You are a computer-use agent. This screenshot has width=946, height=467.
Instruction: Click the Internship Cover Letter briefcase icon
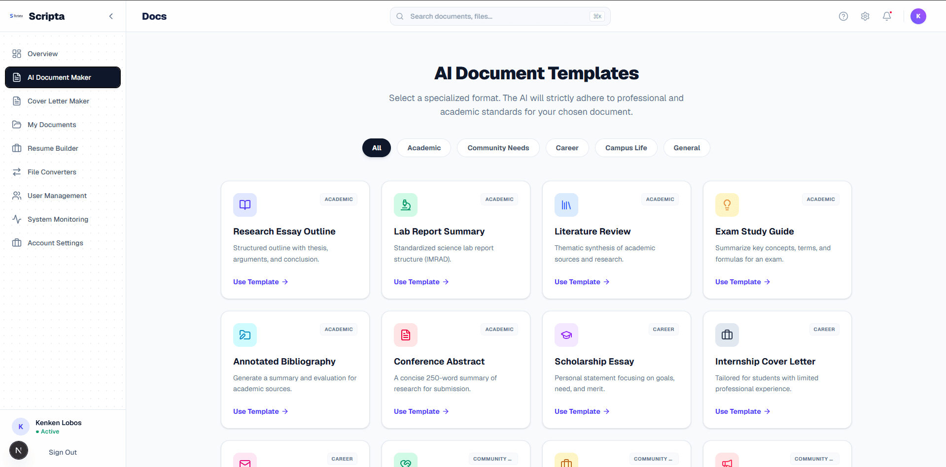point(727,335)
